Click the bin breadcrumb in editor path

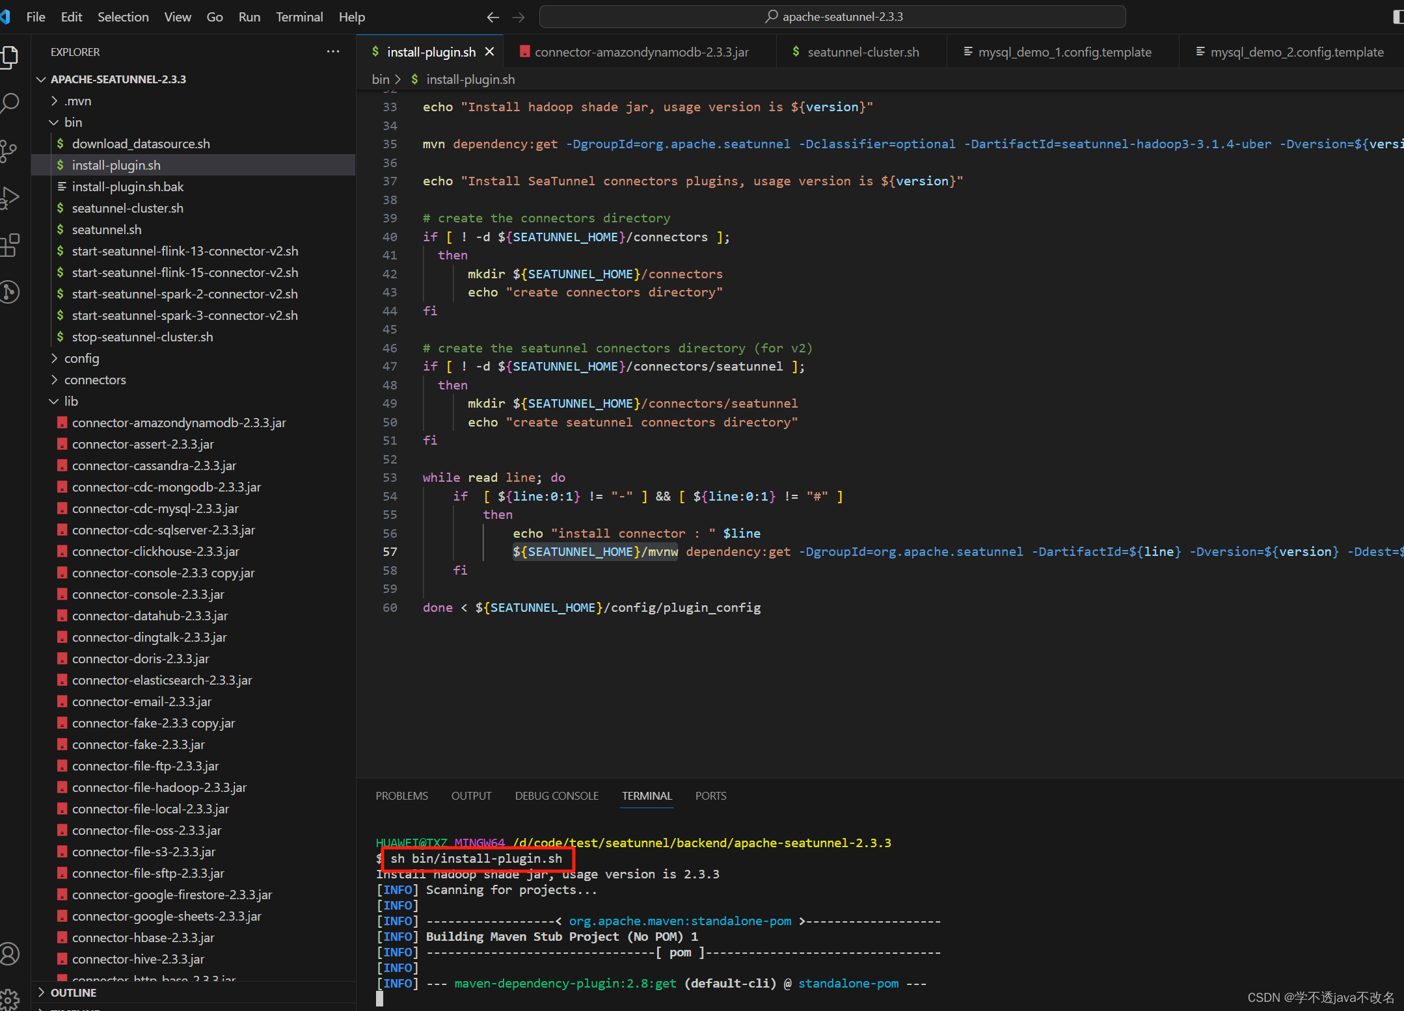[380, 79]
